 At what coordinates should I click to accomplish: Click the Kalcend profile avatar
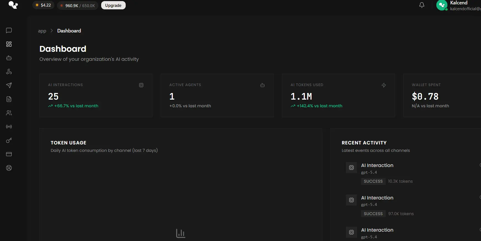click(x=442, y=5)
